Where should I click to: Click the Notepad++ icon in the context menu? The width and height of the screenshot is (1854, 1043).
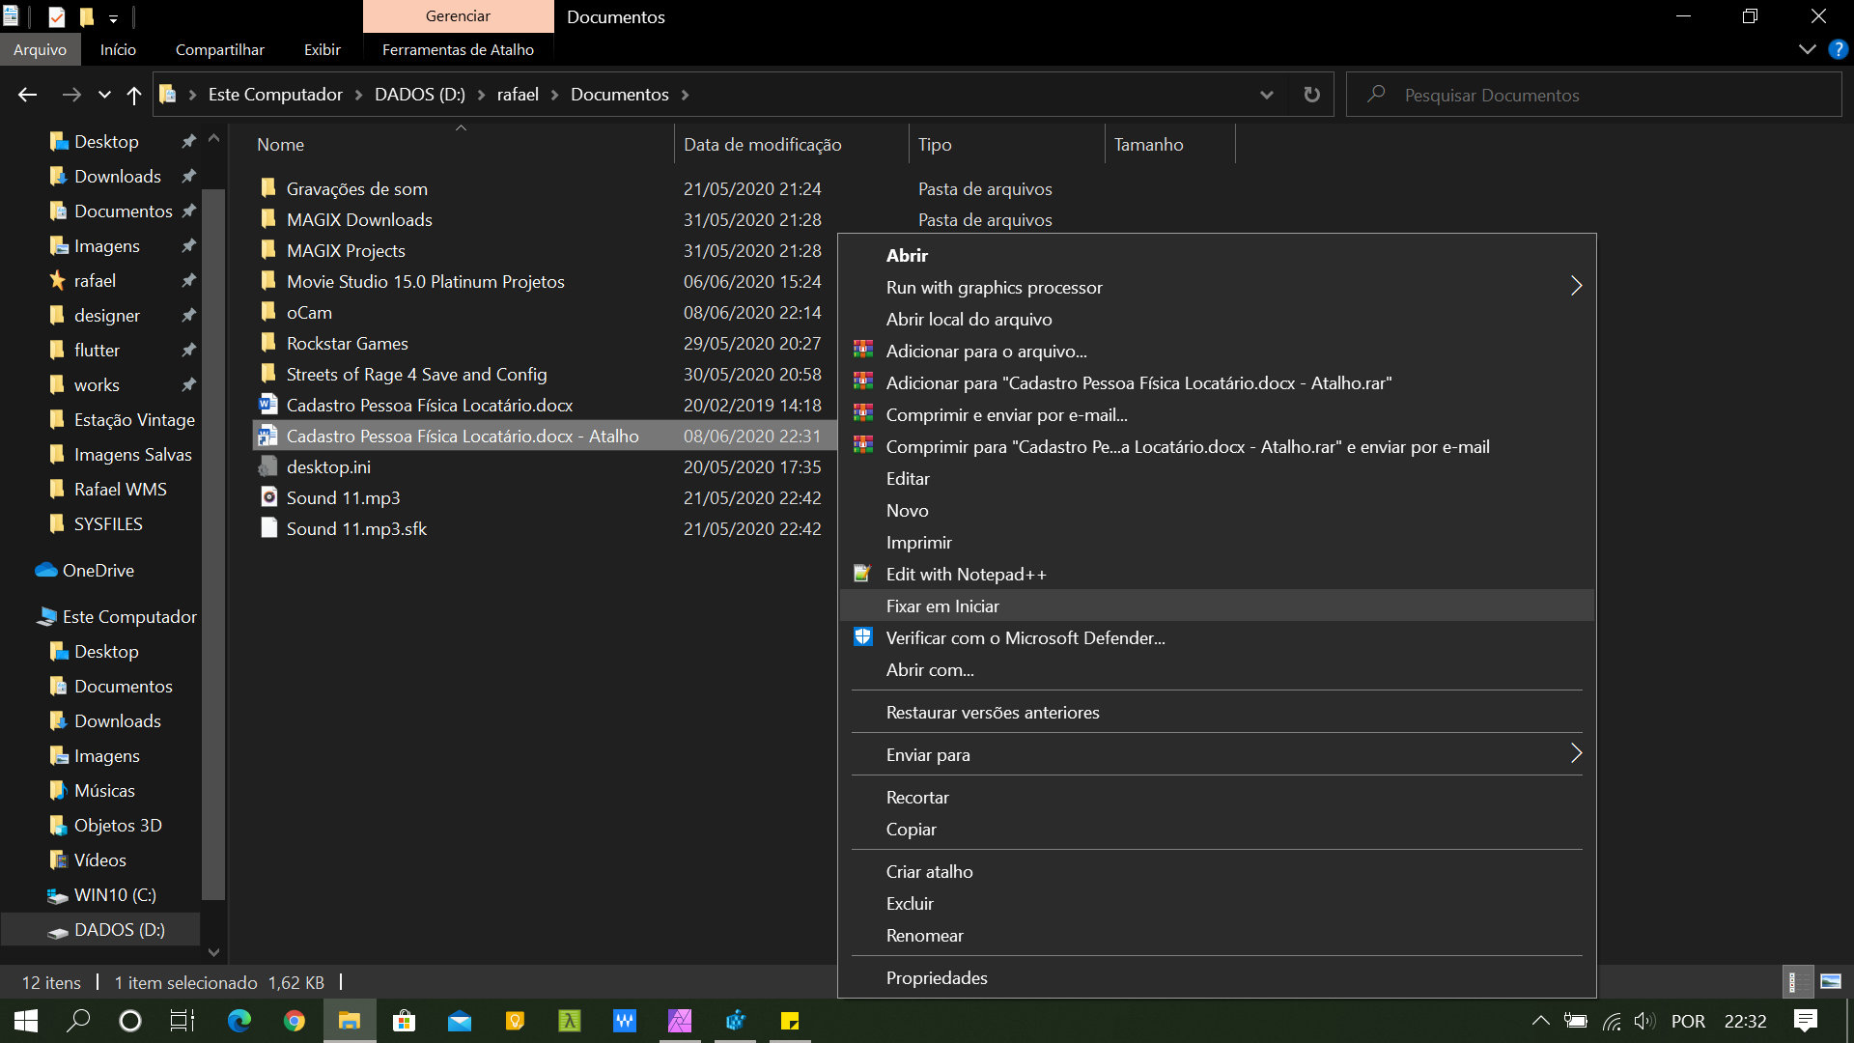[860, 573]
